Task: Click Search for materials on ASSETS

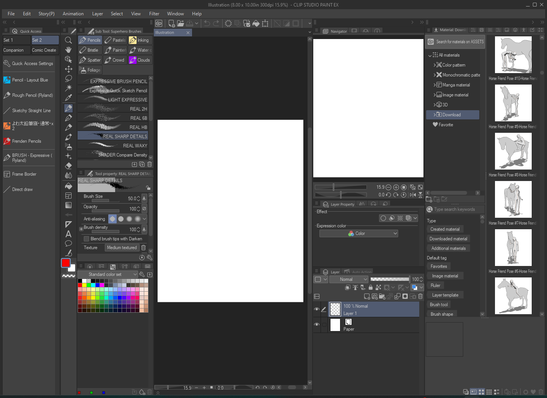Action: 455,42
